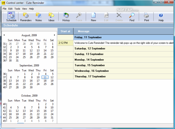Select October 31 in the calendar
This screenshot has height=129, width=175.
(x=52, y=117)
